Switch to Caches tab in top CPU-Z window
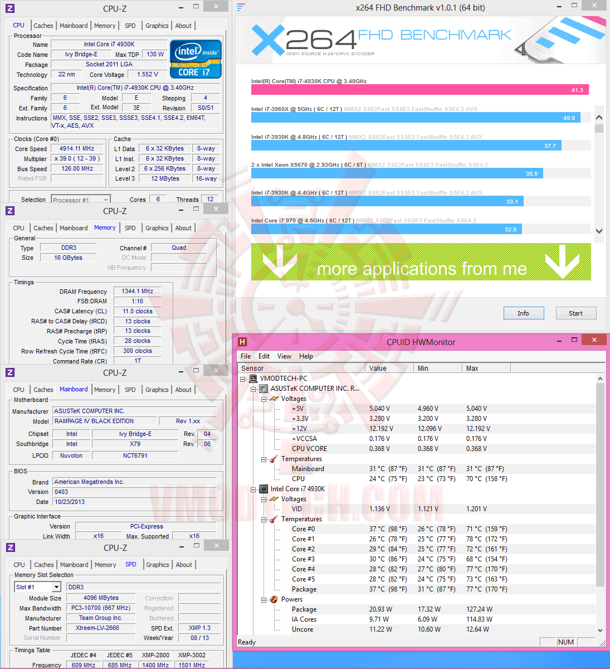The width and height of the screenshot is (610, 669). click(43, 26)
